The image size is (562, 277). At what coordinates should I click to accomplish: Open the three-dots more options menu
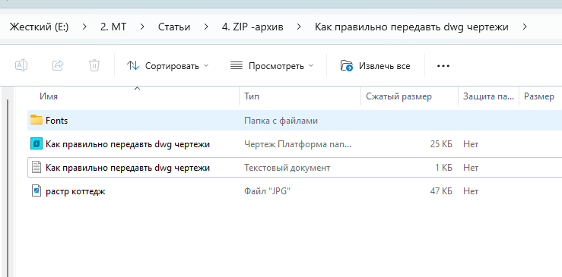[x=443, y=66]
